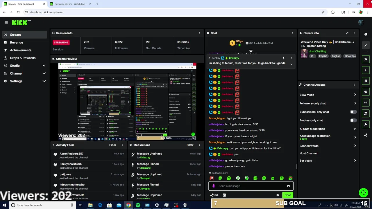Click the green headset support button
Screen dimensions: 372x209
tap(363, 193)
